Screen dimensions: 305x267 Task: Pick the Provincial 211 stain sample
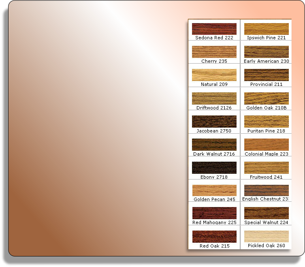coord(267,75)
